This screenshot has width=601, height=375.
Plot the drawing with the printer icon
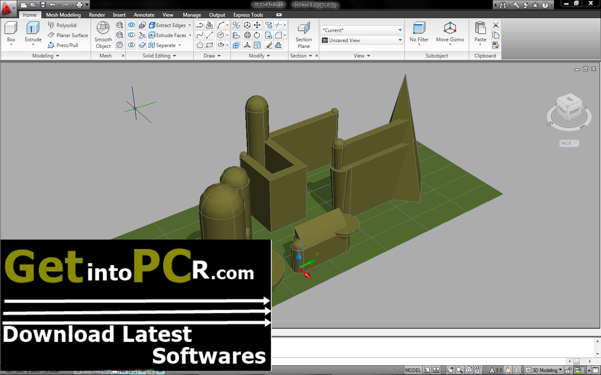click(79, 5)
